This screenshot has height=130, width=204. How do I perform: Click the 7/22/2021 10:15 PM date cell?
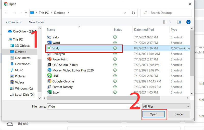click(x=148, y=81)
